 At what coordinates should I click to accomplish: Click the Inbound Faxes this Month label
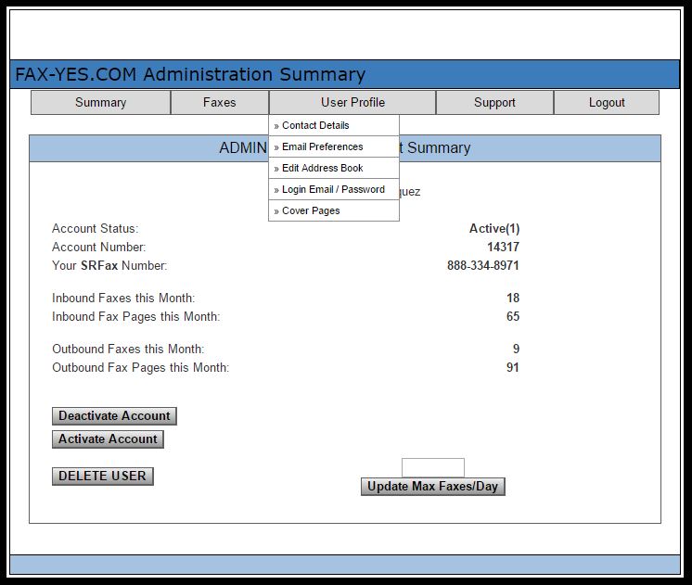pyautogui.click(x=123, y=299)
